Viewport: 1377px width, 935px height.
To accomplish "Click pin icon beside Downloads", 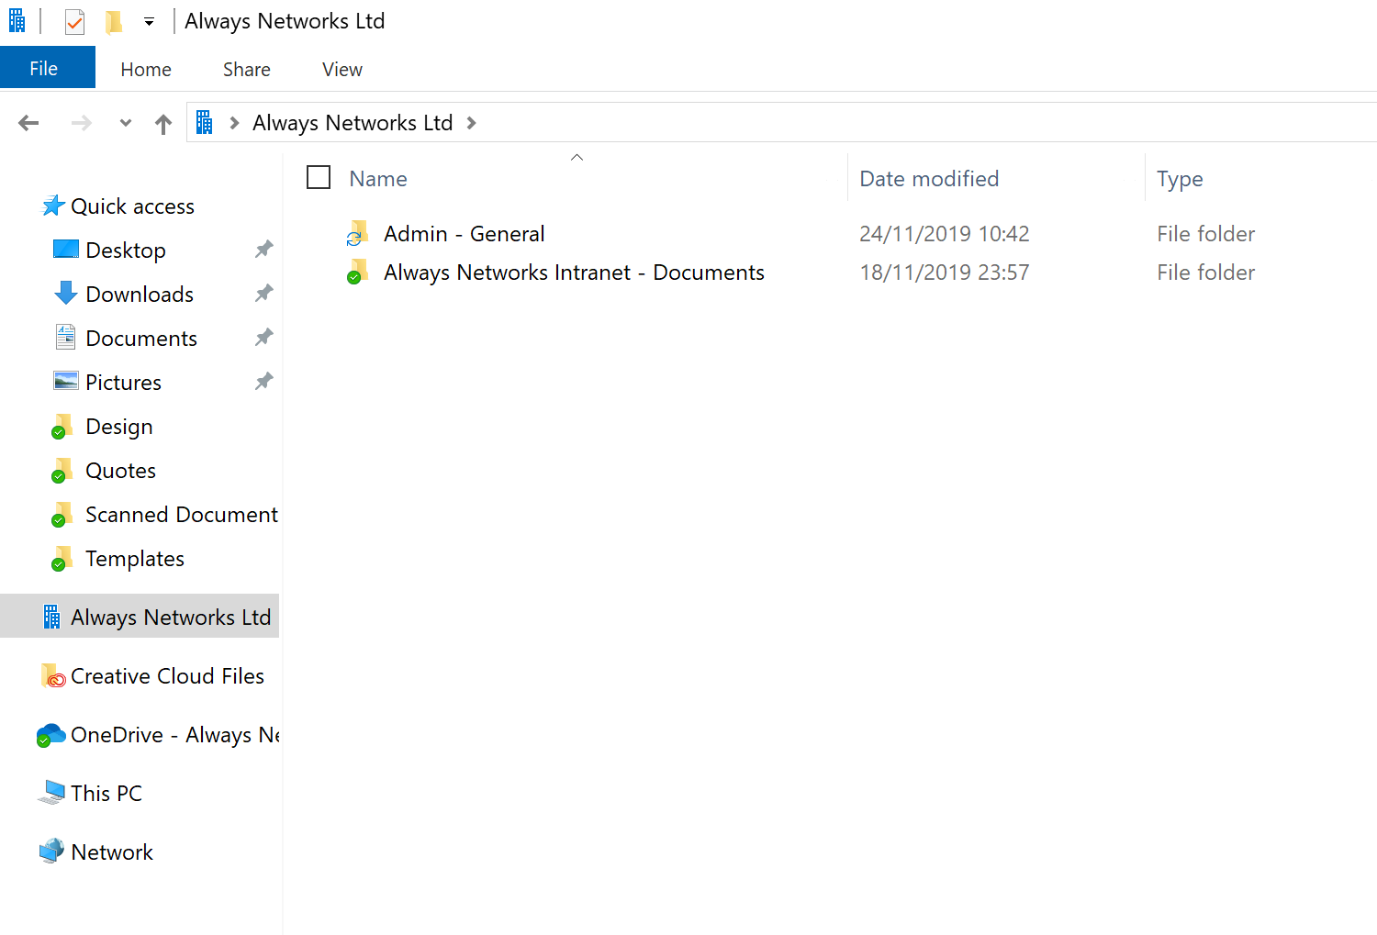I will click(x=264, y=294).
